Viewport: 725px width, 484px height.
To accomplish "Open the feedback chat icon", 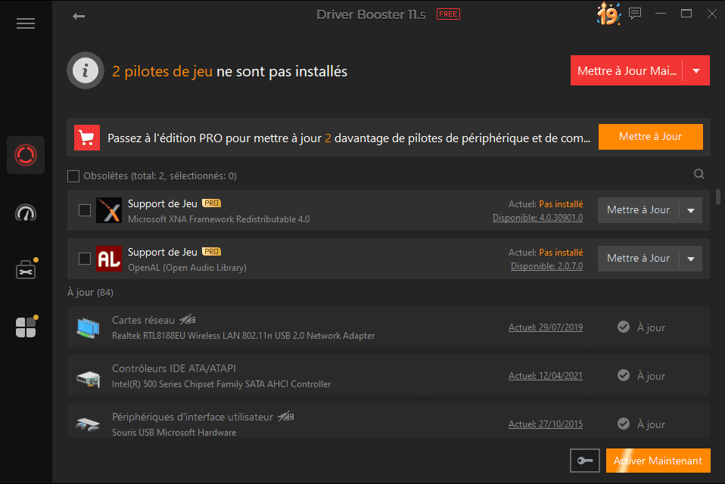I will 635,14.
